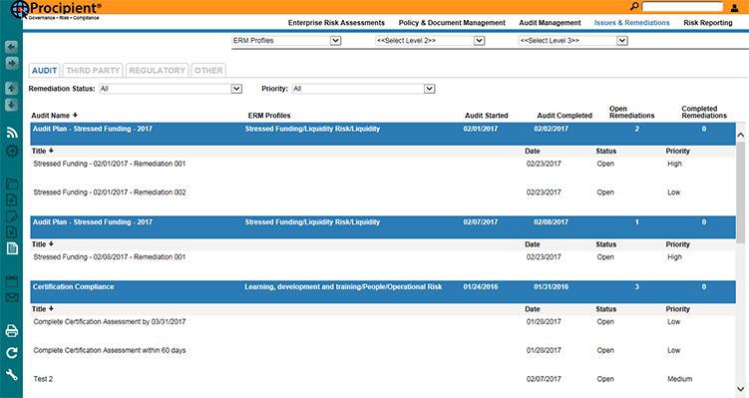The width and height of the screenshot is (749, 398).
Task: Open the ERM Profiles dropdown
Action: [286, 41]
